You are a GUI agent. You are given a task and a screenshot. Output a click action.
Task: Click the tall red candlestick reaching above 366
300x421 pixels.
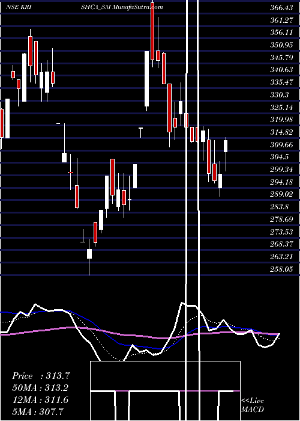click(152, 35)
